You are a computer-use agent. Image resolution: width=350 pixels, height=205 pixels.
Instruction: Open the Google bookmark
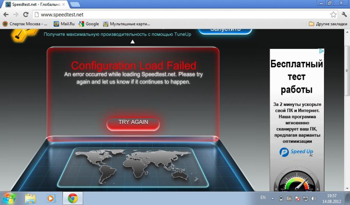(x=89, y=24)
